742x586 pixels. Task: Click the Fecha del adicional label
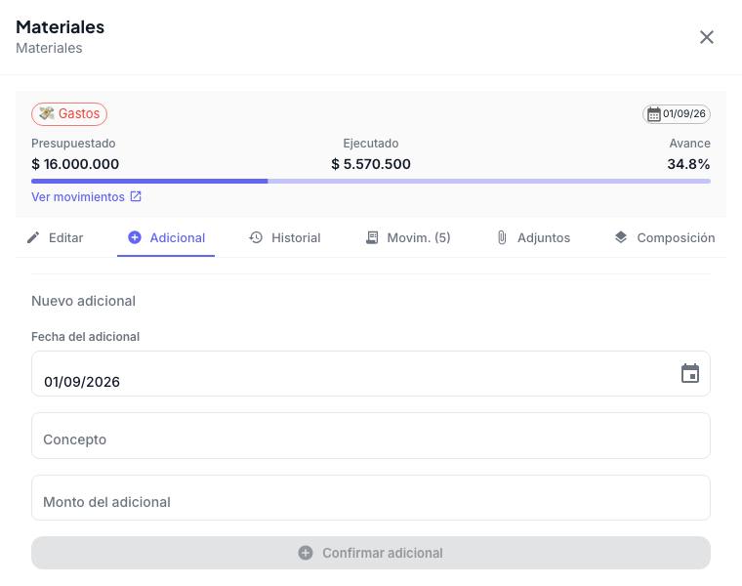(85, 337)
